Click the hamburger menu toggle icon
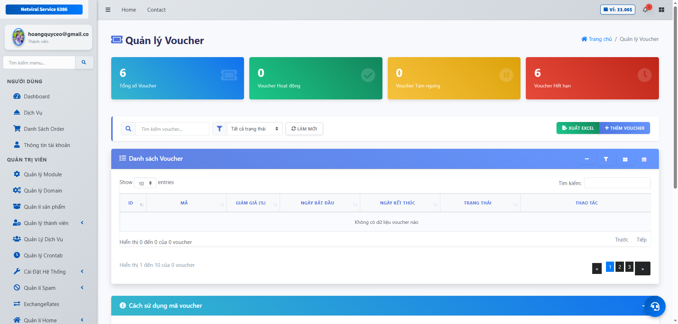Image resolution: width=678 pixels, height=324 pixels. click(x=108, y=10)
